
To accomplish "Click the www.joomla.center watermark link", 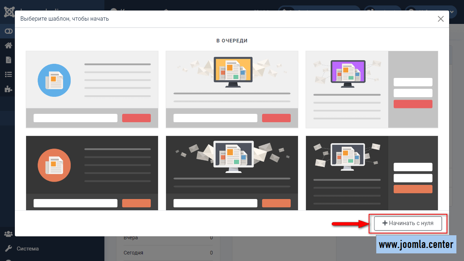I will click(x=416, y=245).
